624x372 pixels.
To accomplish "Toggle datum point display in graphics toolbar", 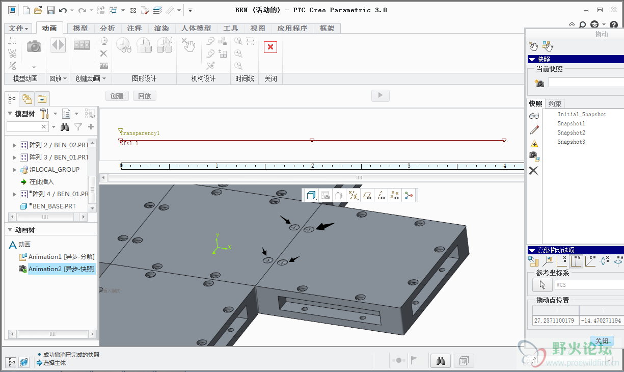I will (394, 195).
